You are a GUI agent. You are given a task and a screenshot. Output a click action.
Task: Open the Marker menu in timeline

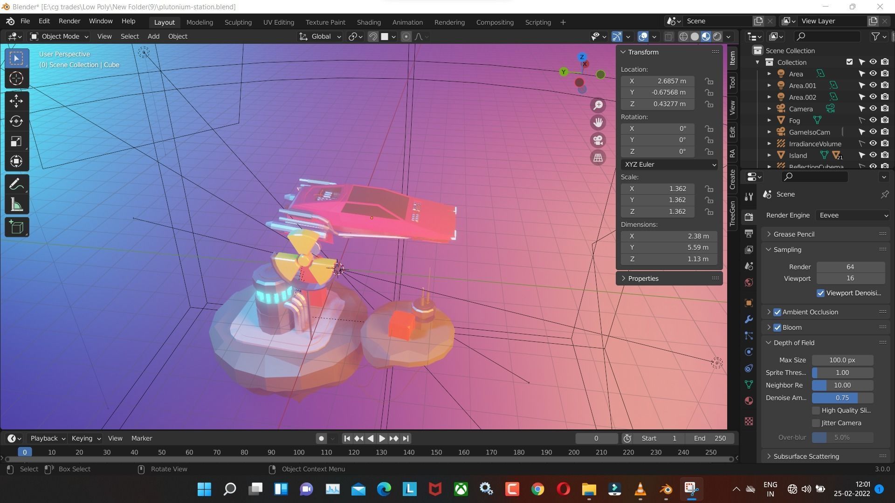(142, 438)
